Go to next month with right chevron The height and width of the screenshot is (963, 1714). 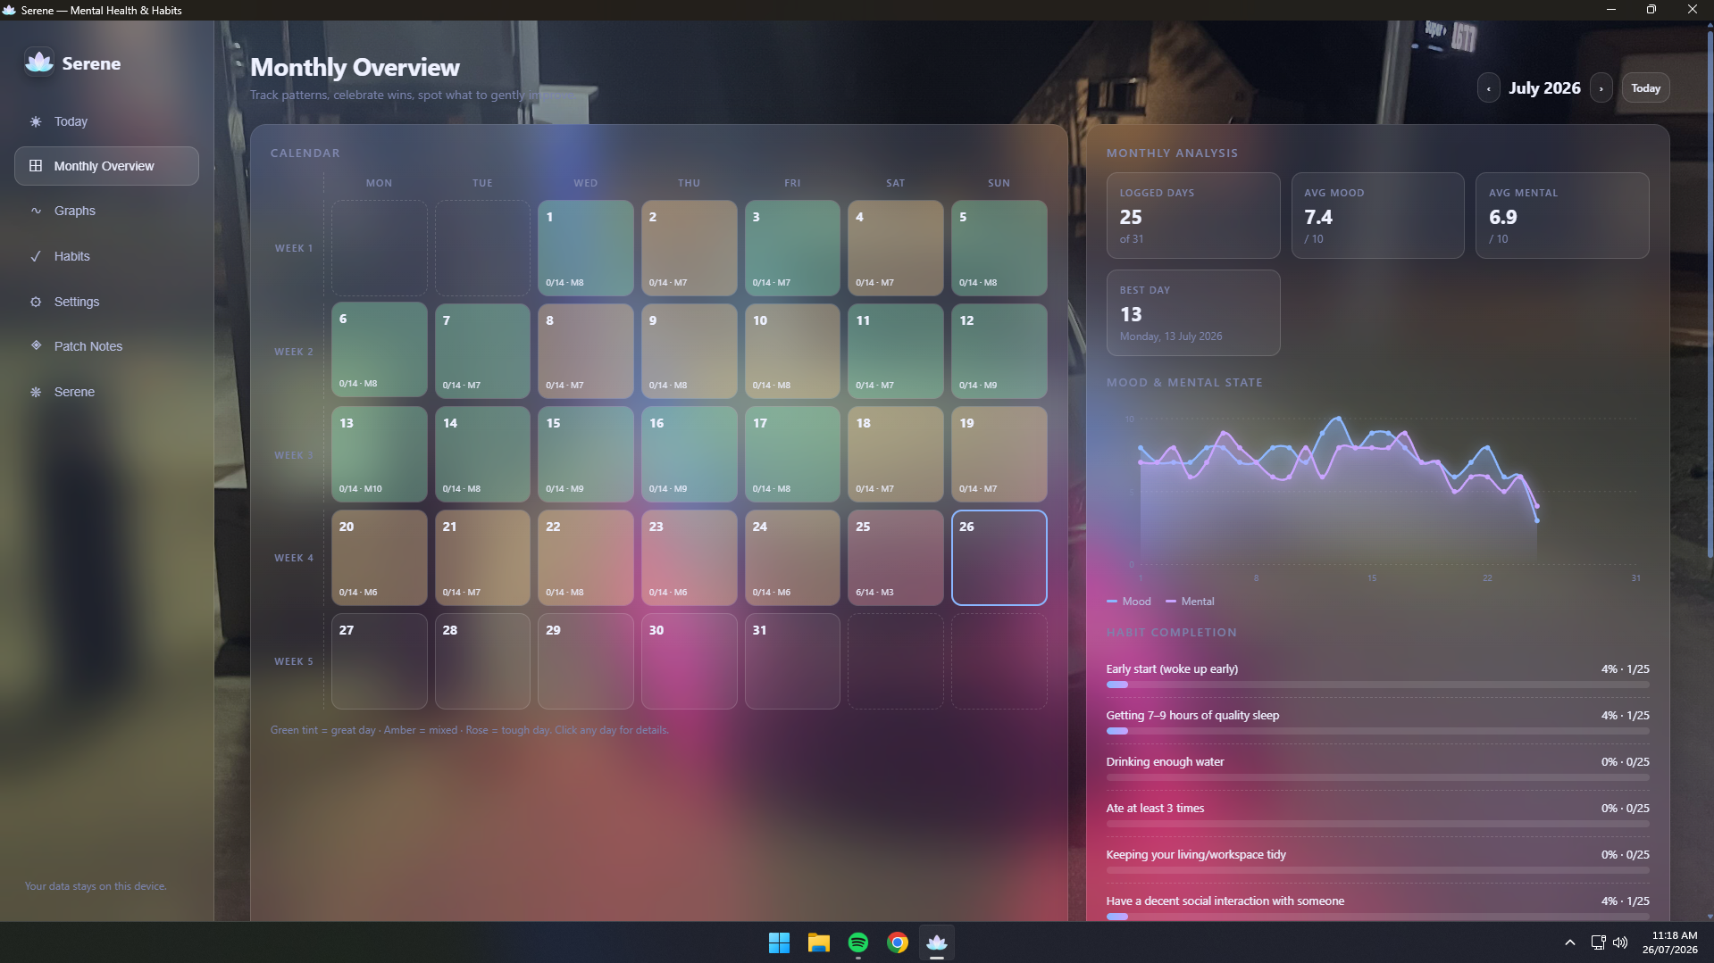[x=1601, y=88]
